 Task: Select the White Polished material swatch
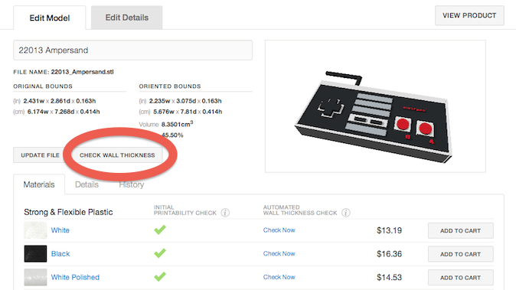(35, 277)
